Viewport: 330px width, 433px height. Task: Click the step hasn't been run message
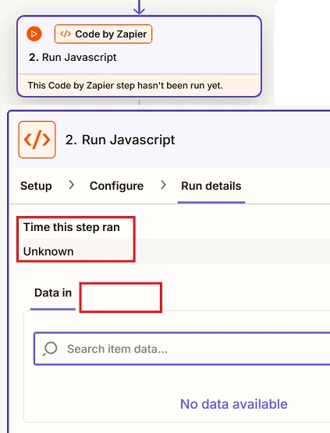[x=125, y=85]
